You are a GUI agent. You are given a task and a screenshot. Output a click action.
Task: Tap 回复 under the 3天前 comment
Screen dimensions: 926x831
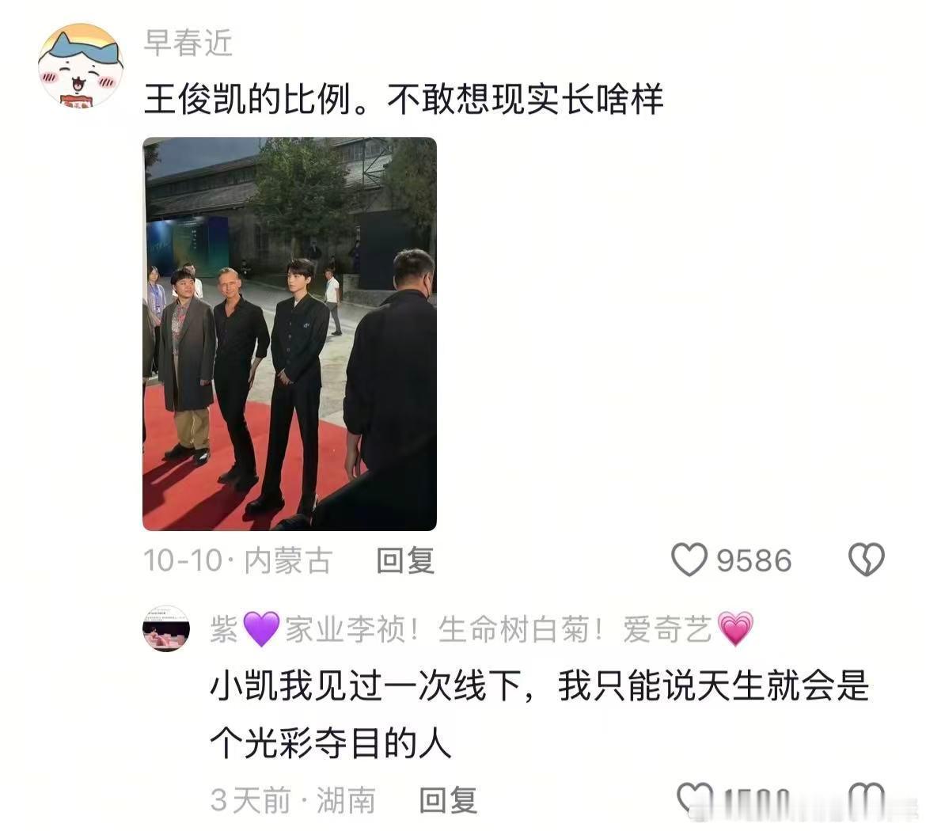pos(448,801)
